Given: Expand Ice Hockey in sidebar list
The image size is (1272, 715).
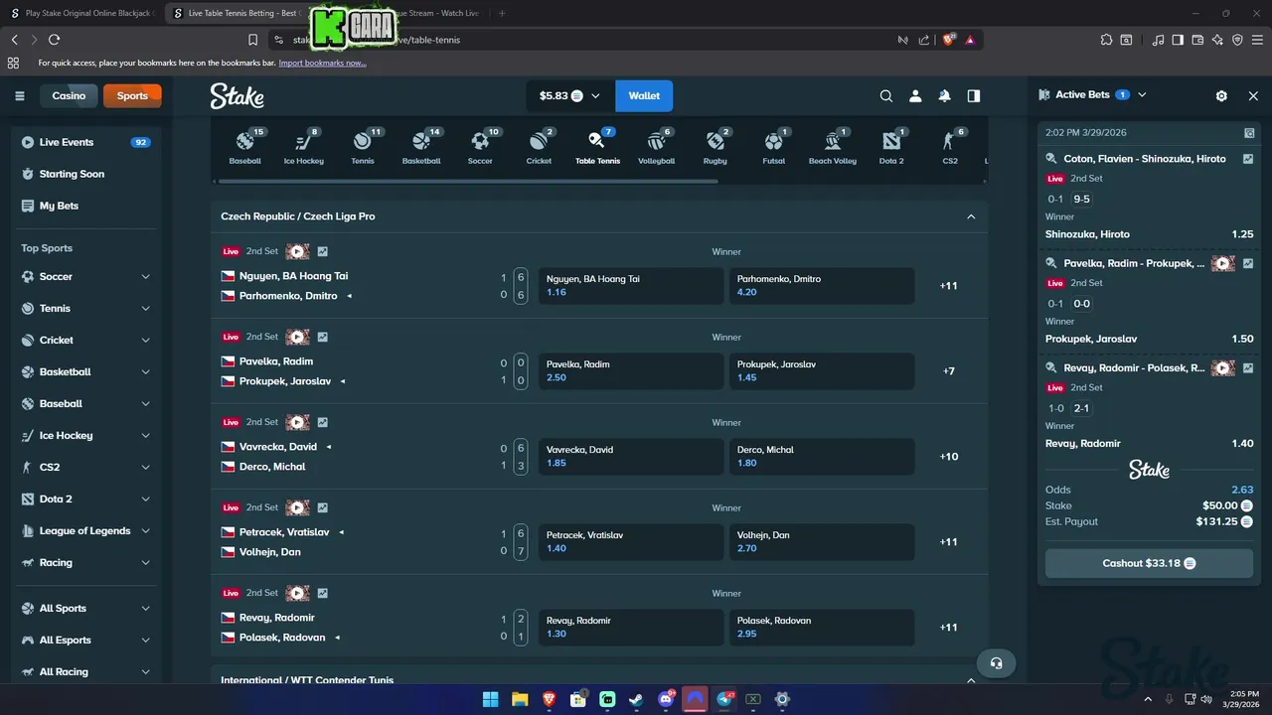Looking at the screenshot, I should pyautogui.click(x=85, y=436).
